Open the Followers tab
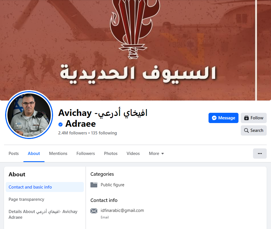The height and width of the screenshot is (229, 271). pos(86,154)
